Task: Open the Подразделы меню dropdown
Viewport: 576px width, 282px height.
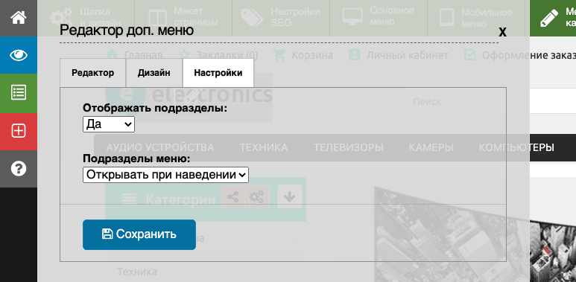Action: click(x=165, y=175)
